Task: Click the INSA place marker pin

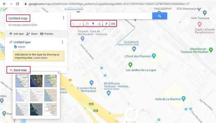Action: click(x=2, y=101)
